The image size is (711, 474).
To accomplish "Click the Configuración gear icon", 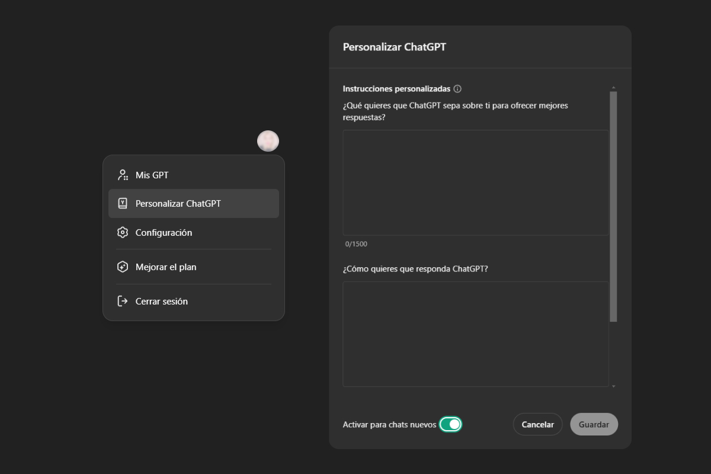I will [x=123, y=232].
